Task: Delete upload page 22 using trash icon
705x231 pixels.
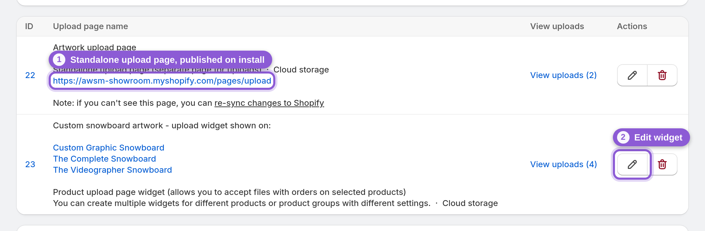Action: click(662, 75)
